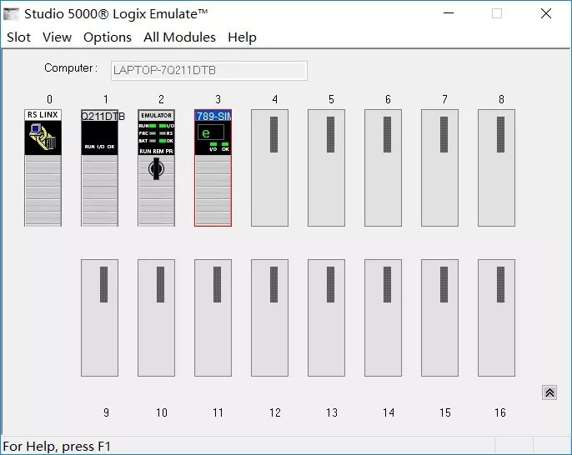The image size is (572, 455).
Task: Select the empty slot 6 module
Action: 383,167
